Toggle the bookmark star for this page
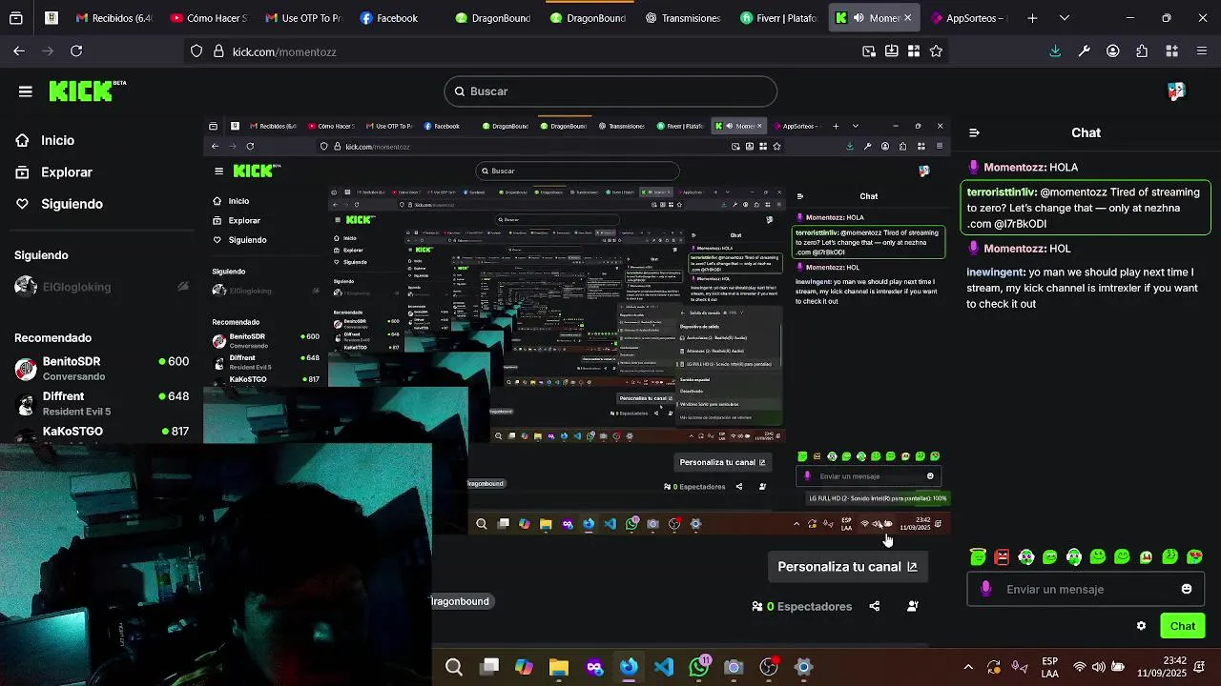This screenshot has height=686, width=1221. pos(936,51)
